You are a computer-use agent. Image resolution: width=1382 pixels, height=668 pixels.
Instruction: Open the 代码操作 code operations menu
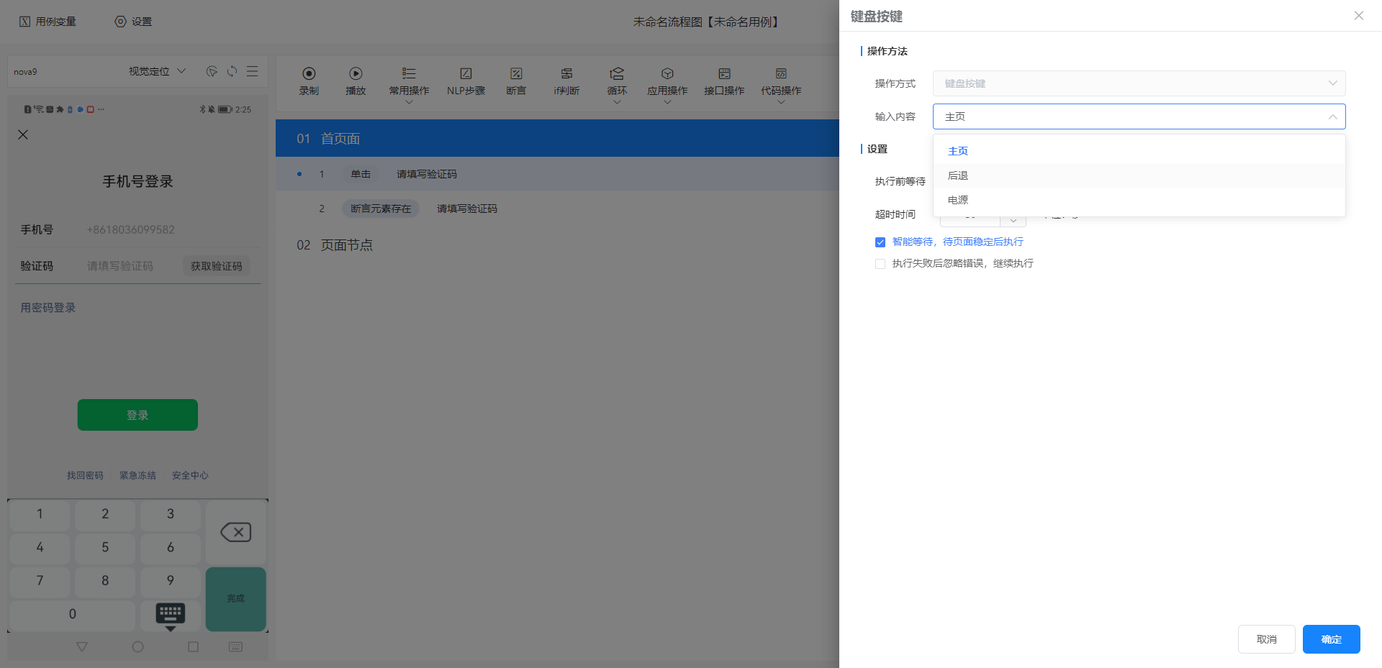(781, 84)
